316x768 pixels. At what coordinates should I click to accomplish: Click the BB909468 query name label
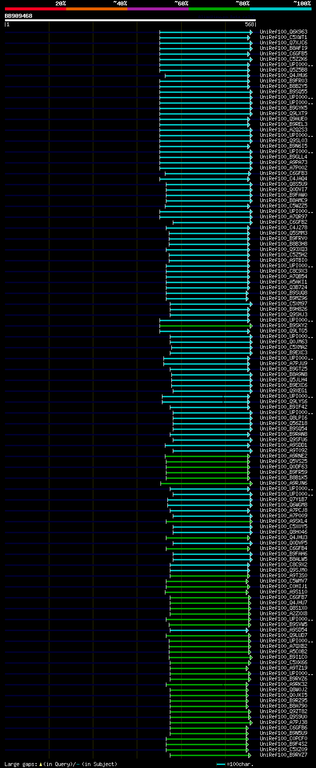(x=19, y=16)
